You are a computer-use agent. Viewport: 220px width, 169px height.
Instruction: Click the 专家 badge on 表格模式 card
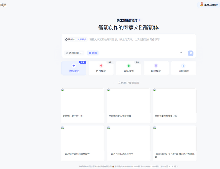pos(137,62)
